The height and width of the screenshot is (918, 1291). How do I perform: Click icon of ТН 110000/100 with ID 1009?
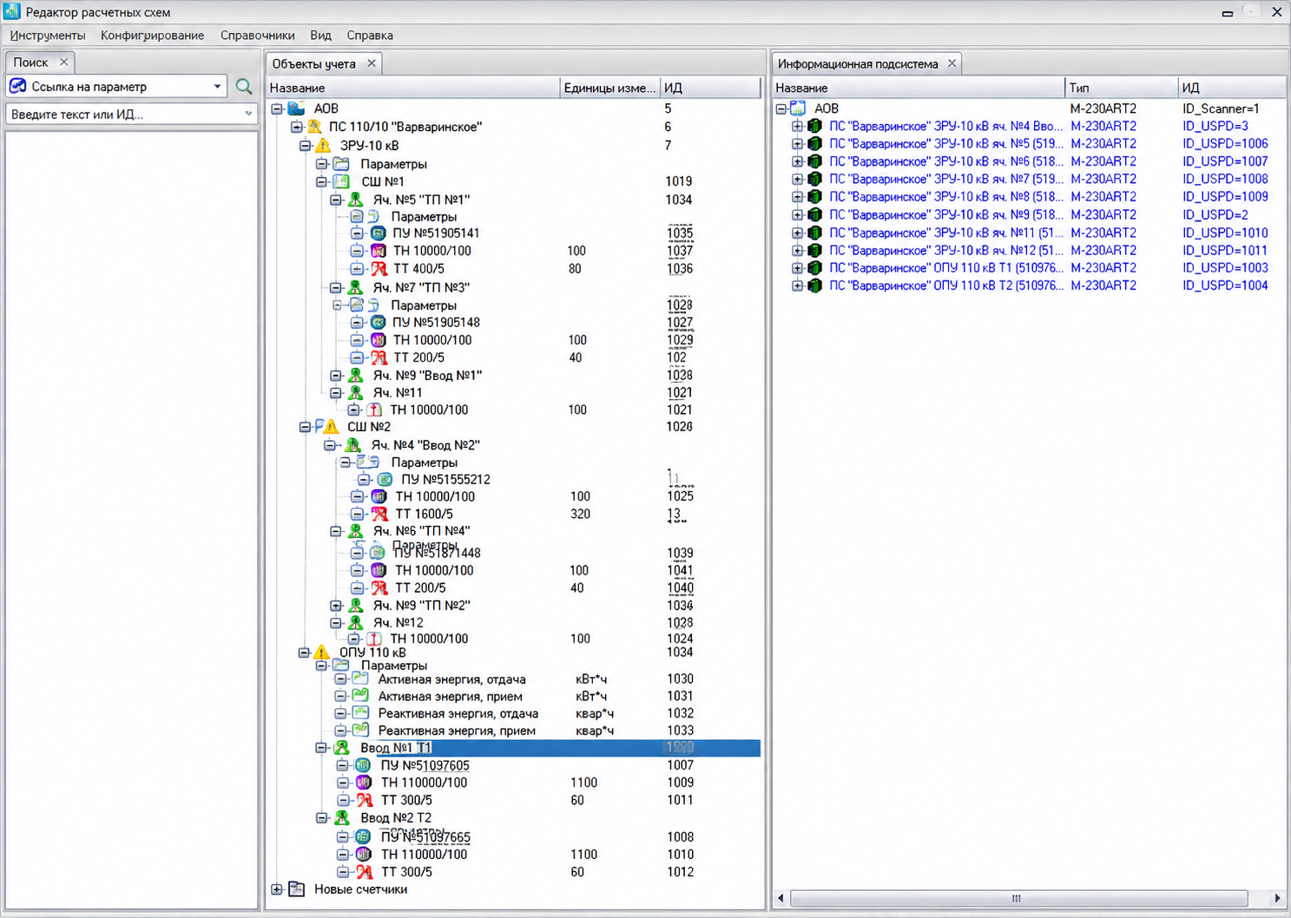[x=364, y=783]
